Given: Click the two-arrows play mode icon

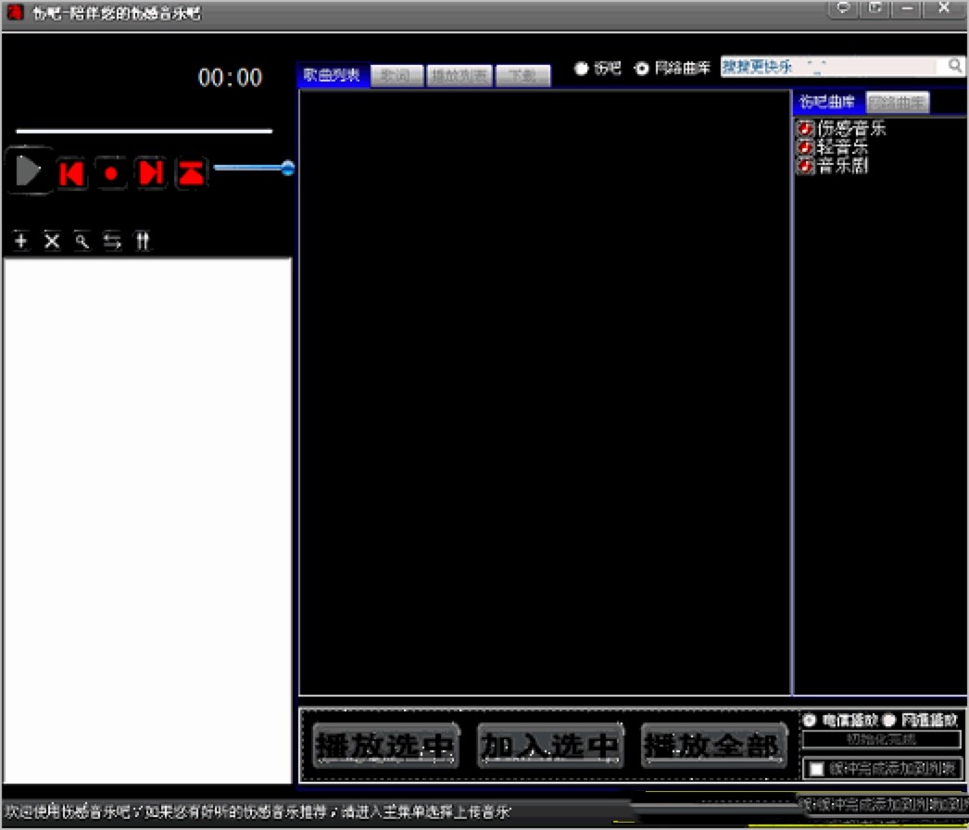Looking at the screenshot, I should tap(112, 241).
